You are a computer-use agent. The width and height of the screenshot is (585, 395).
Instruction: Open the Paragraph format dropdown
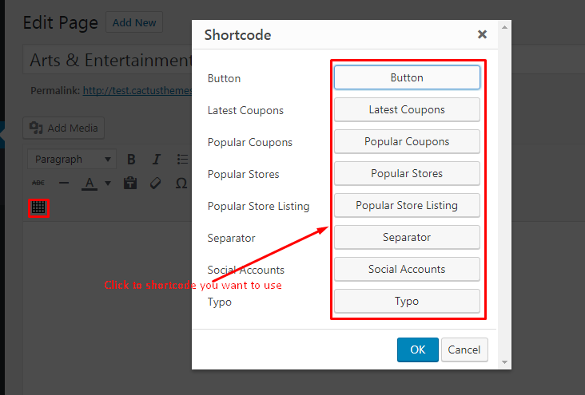pos(72,160)
